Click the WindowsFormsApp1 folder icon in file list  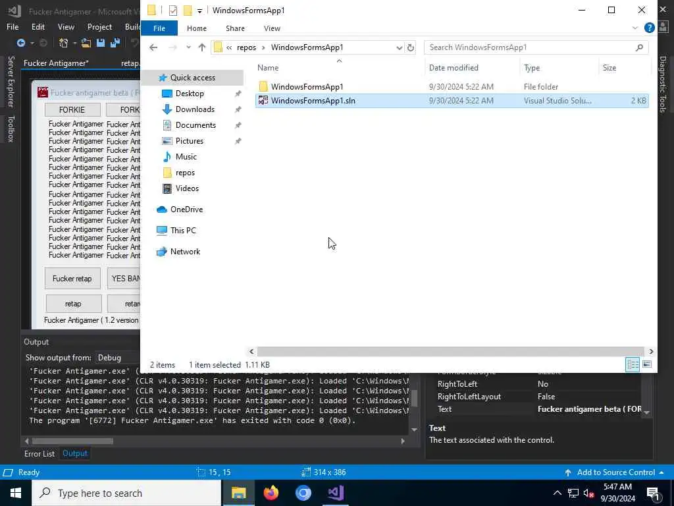point(263,86)
